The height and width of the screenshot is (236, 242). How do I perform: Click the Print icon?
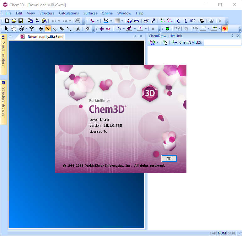(78, 21)
